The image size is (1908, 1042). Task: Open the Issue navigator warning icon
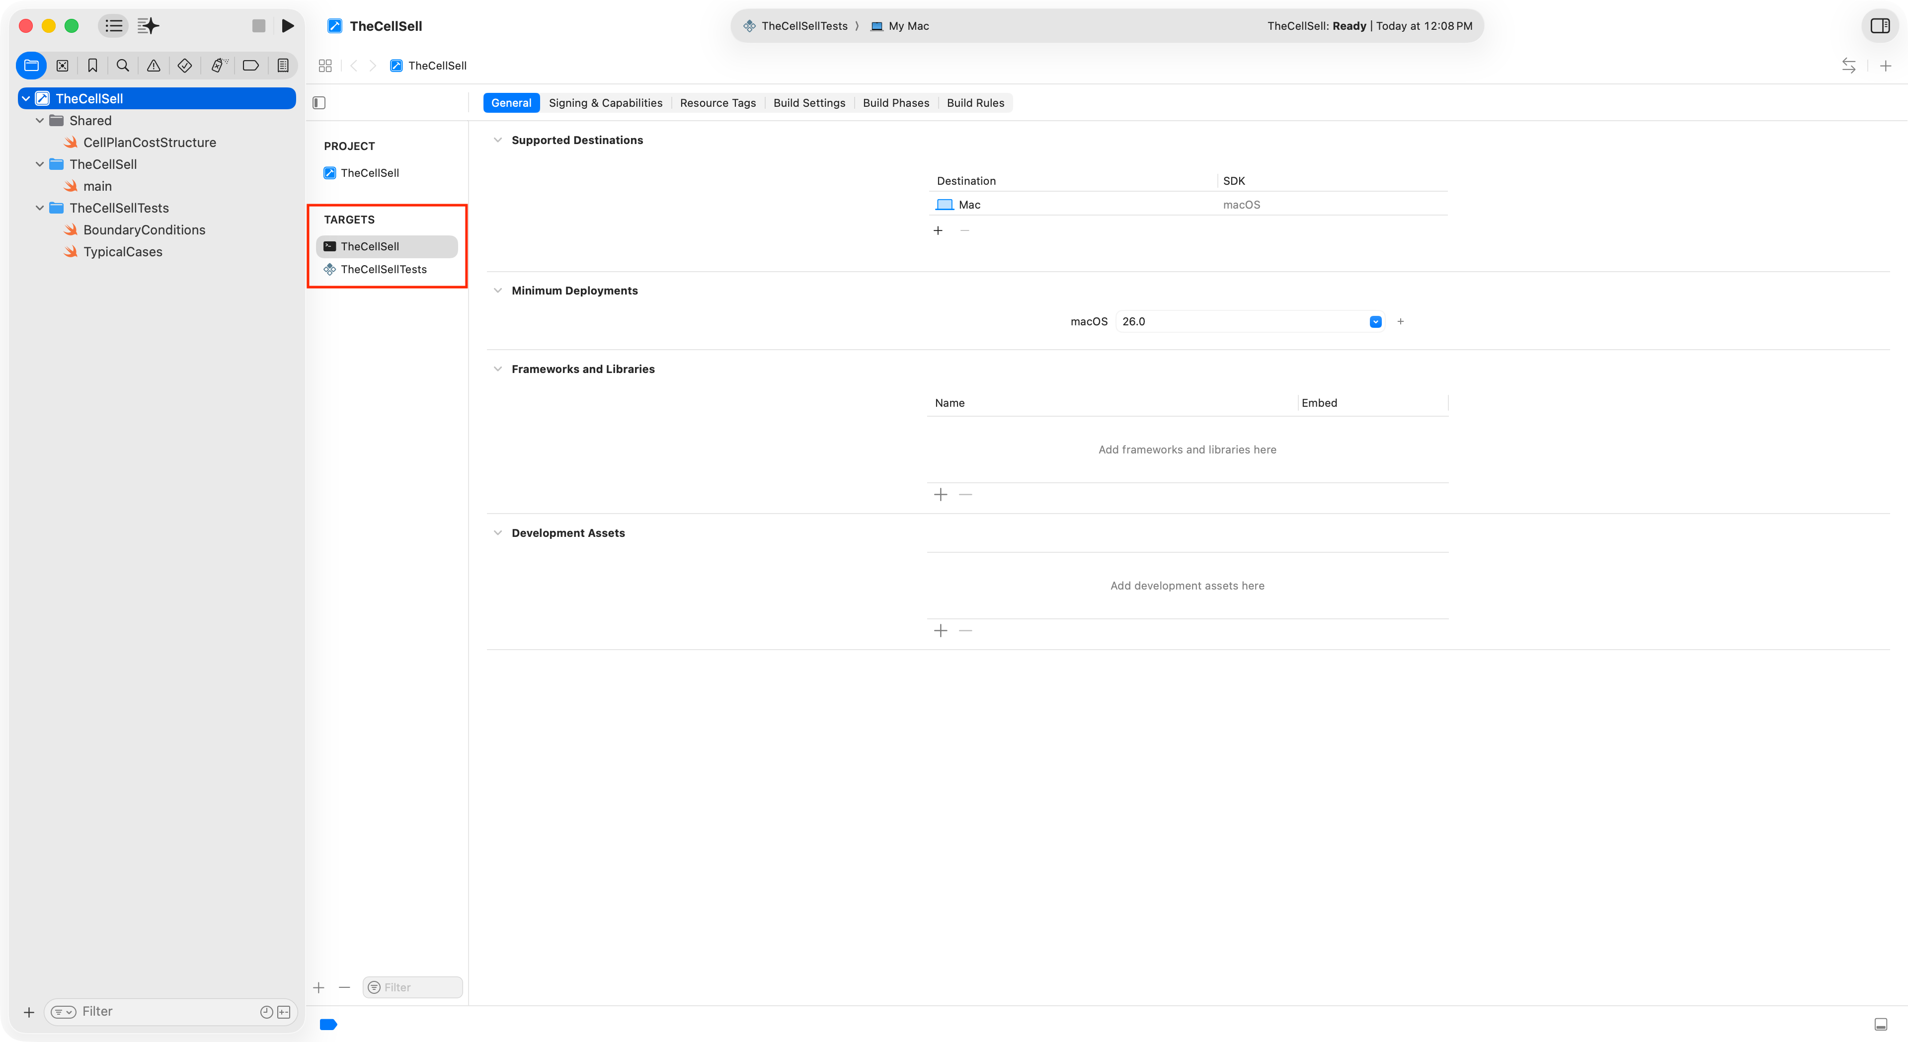(x=154, y=66)
